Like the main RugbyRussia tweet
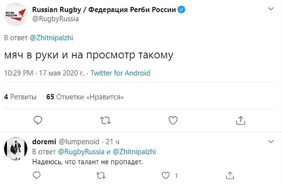This screenshot has width=282, height=184. tap(173, 120)
